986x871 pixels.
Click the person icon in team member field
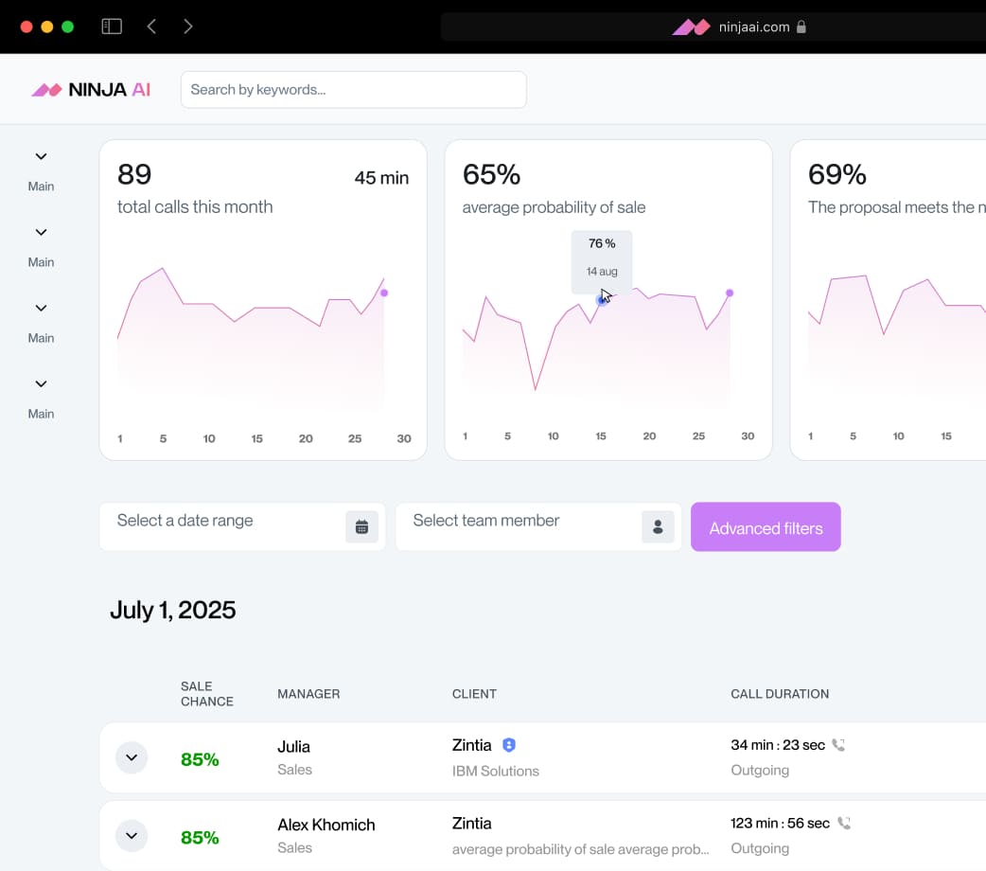click(x=658, y=527)
